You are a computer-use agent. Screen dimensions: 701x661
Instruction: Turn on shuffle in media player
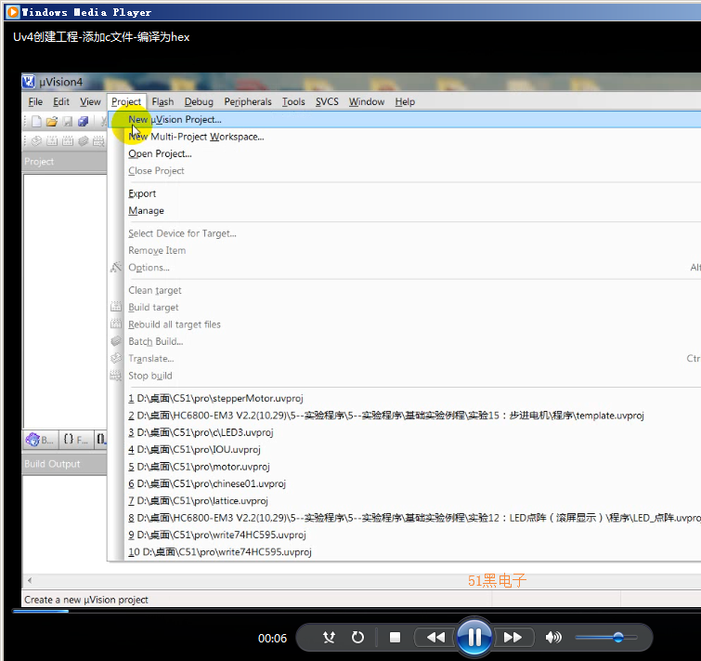[329, 637]
